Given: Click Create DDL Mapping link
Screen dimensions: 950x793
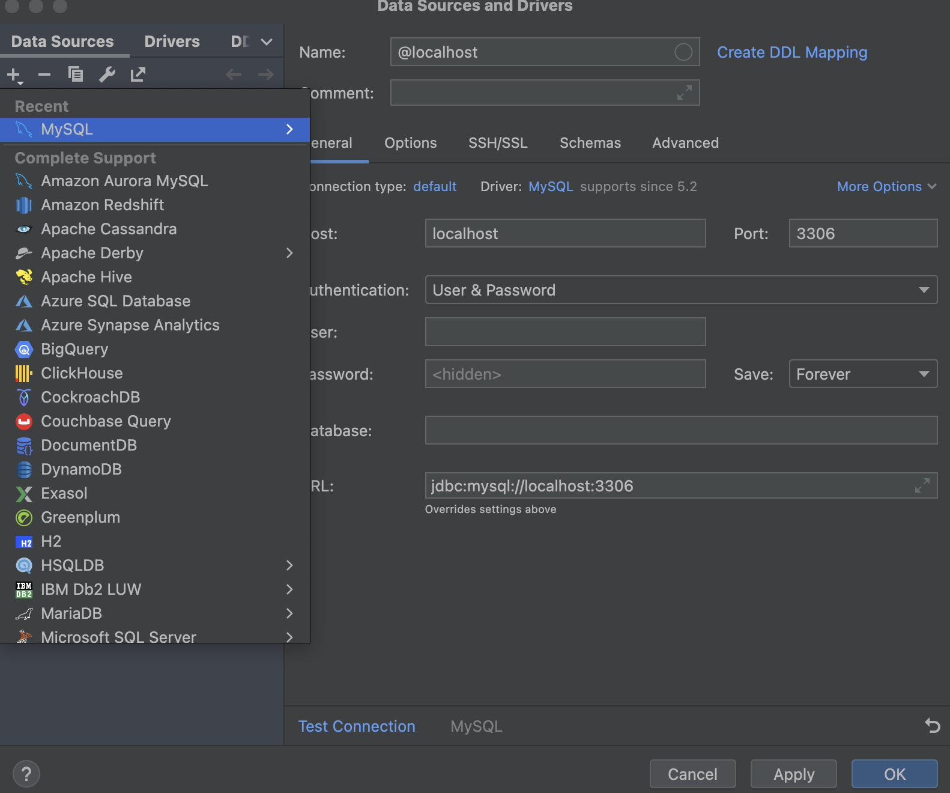Looking at the screenshot, I should [792, 52].
